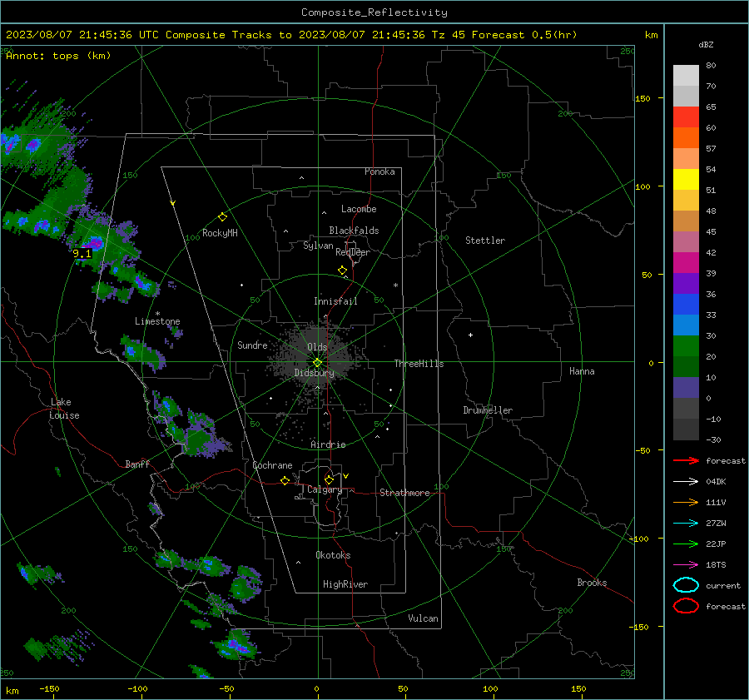
Task: Click the purple 39 dBZ legend swatch
Action: 686,283
